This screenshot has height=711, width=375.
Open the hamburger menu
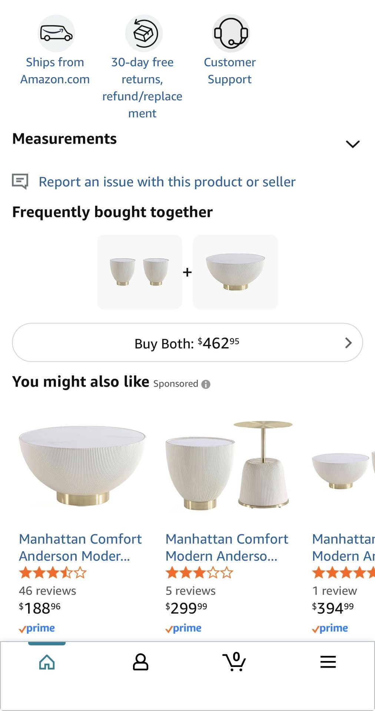tap(328, 662)
